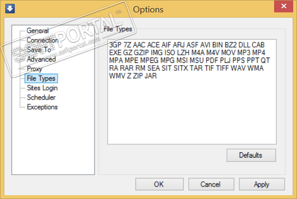Image resolution: width=297 pixels, height=199 pixels.
Task: Click the File Types group box label
Action: tap(118, 29)
